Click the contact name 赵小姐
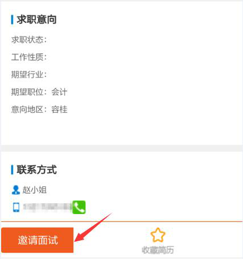The width and height of the screenshot is (243, 259). (x=35, y=190)
